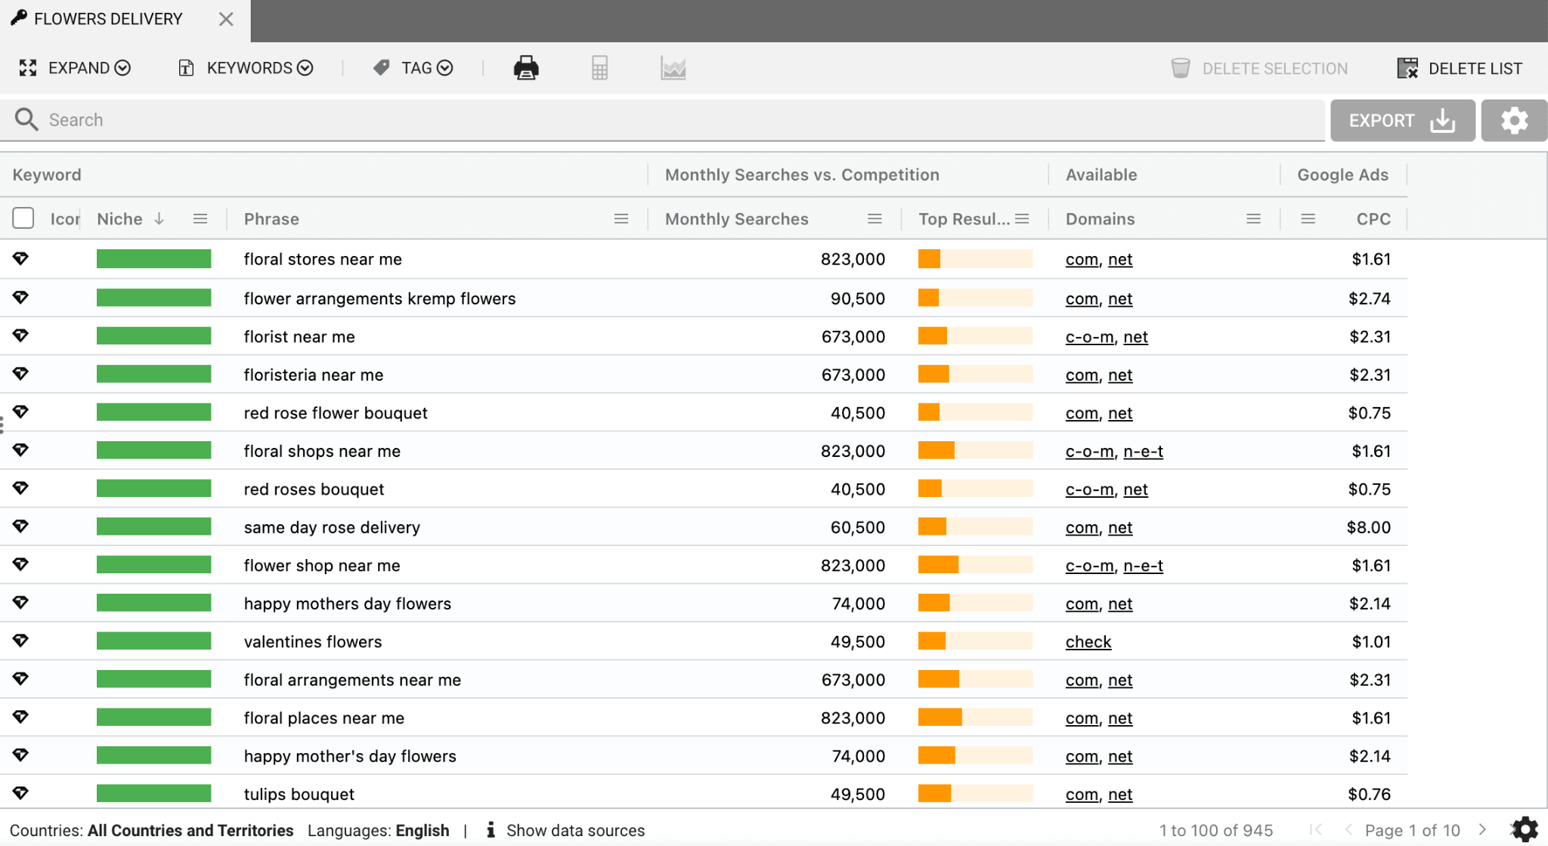The width and height of the screenshot is (1548, 846).
Task: Click the Niche column sort arrow
Action: (159, 218)
